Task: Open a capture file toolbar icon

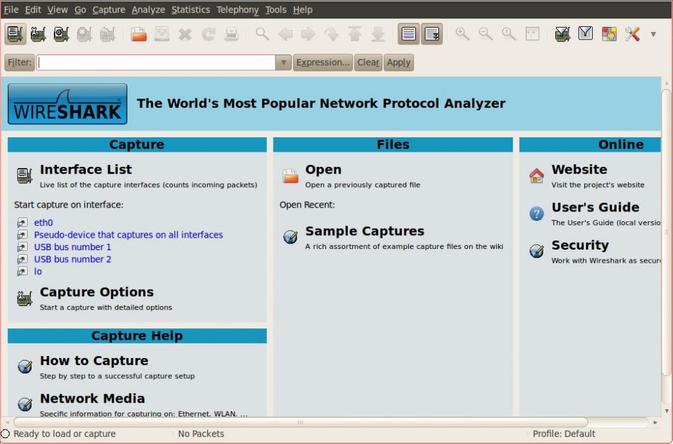Action: point(139,34)
